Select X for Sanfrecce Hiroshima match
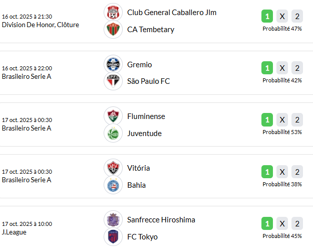313x248 pixels. coord(282,223)
